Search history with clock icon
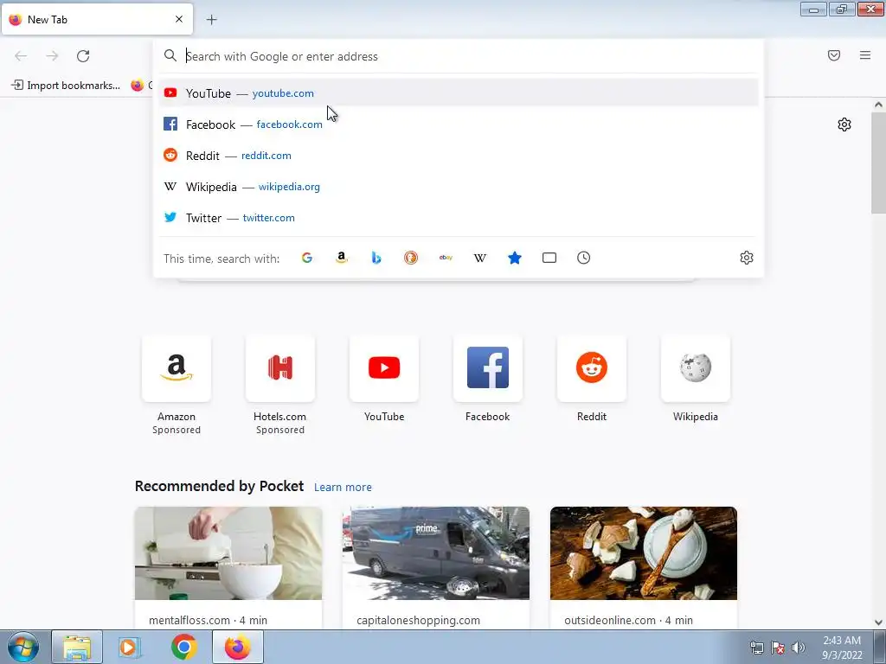The width and height of the screenshot is (886, 664). [x=584, y=258]
